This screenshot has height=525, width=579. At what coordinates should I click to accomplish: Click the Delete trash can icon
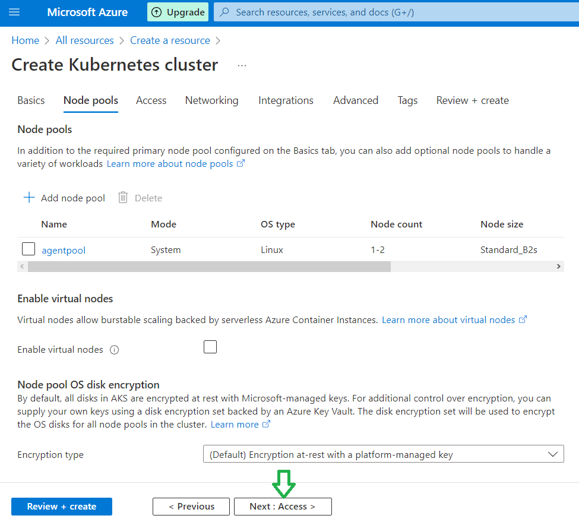pos(123,198)
